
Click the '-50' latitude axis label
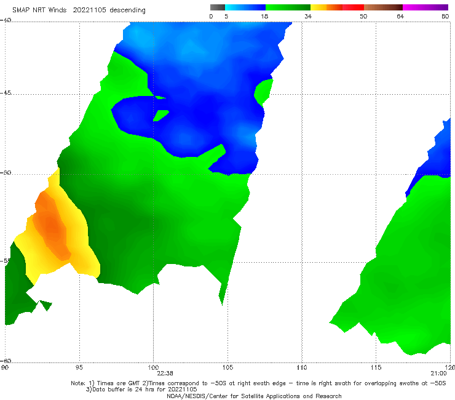click(x=6, y=173)
